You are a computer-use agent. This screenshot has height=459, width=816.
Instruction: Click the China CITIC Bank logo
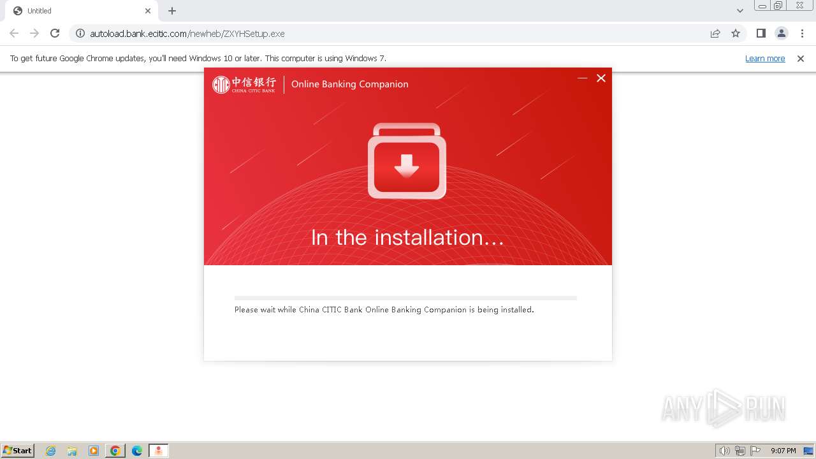pyautogui.click(x=244, y=84)
